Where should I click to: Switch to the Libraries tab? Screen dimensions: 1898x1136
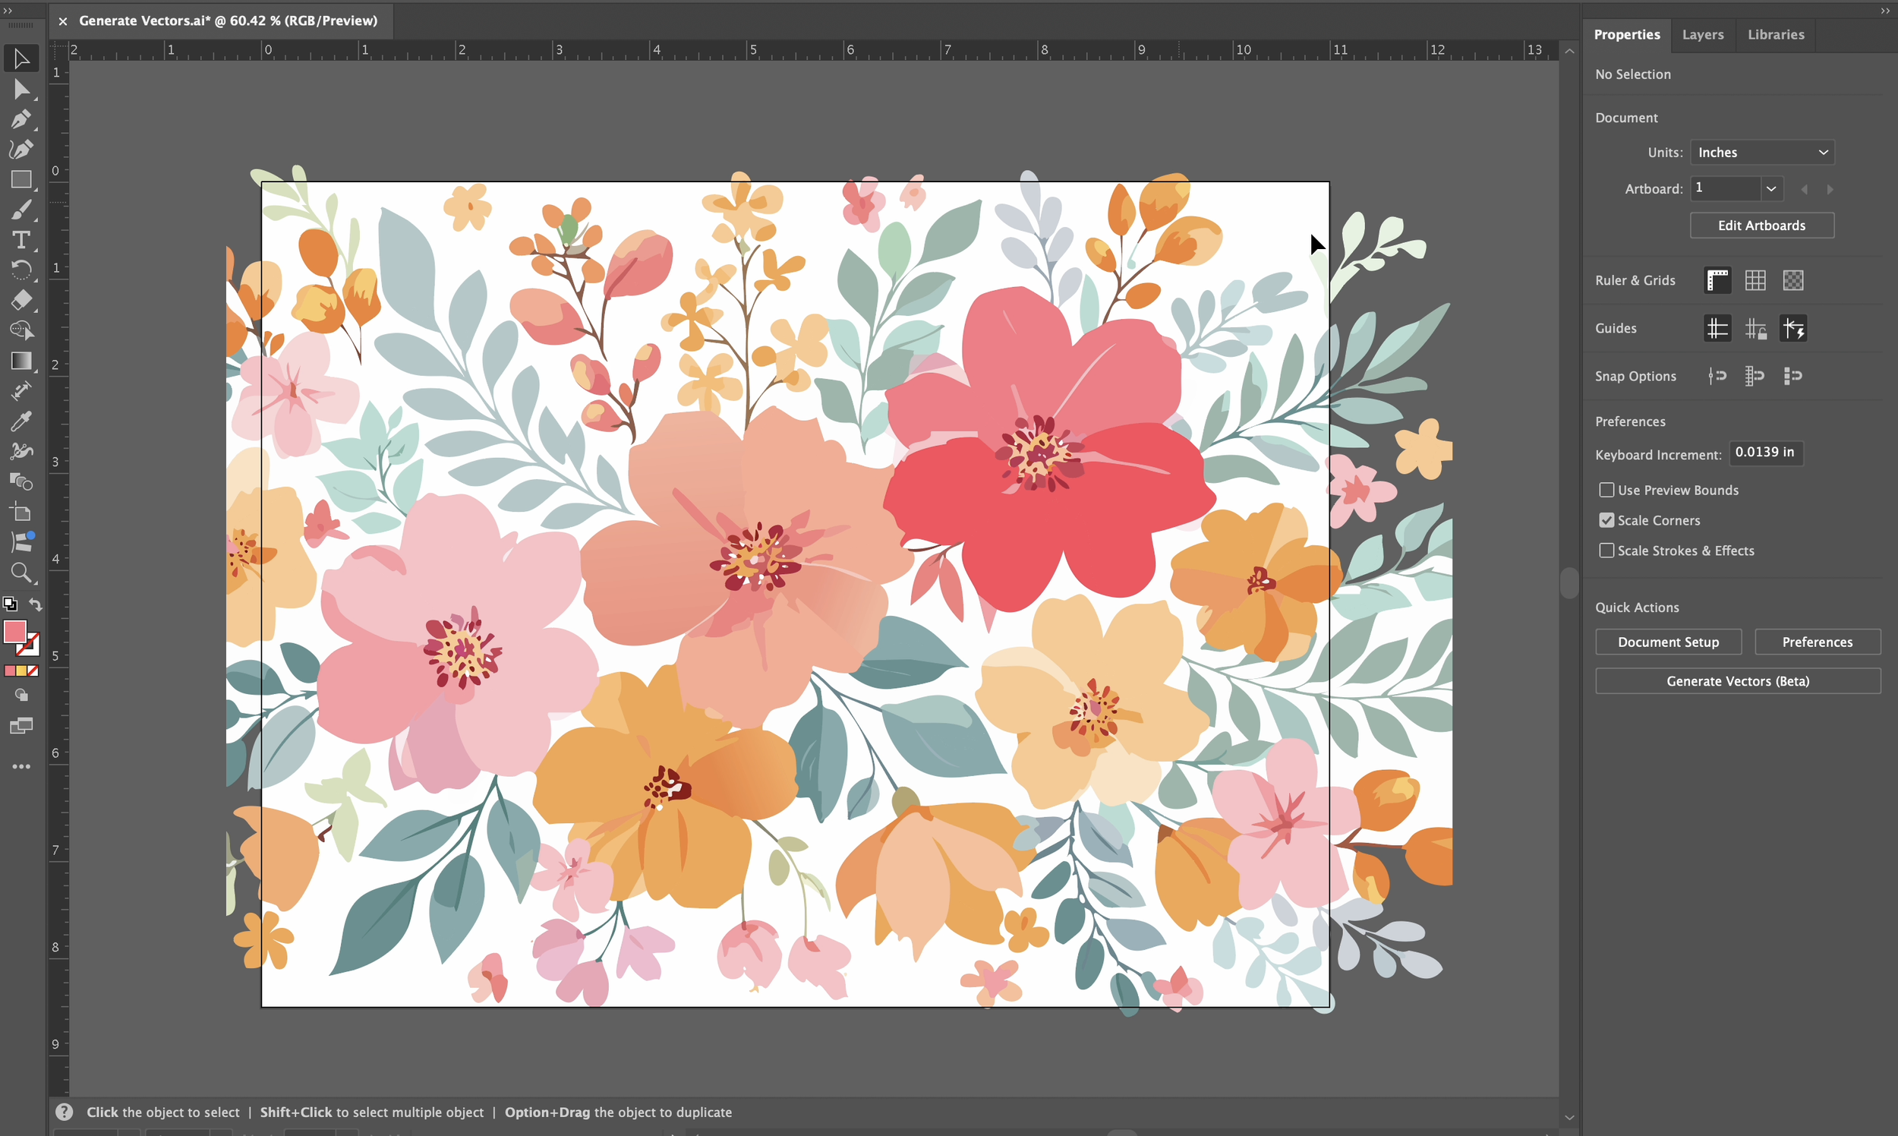click(1776, 34)
